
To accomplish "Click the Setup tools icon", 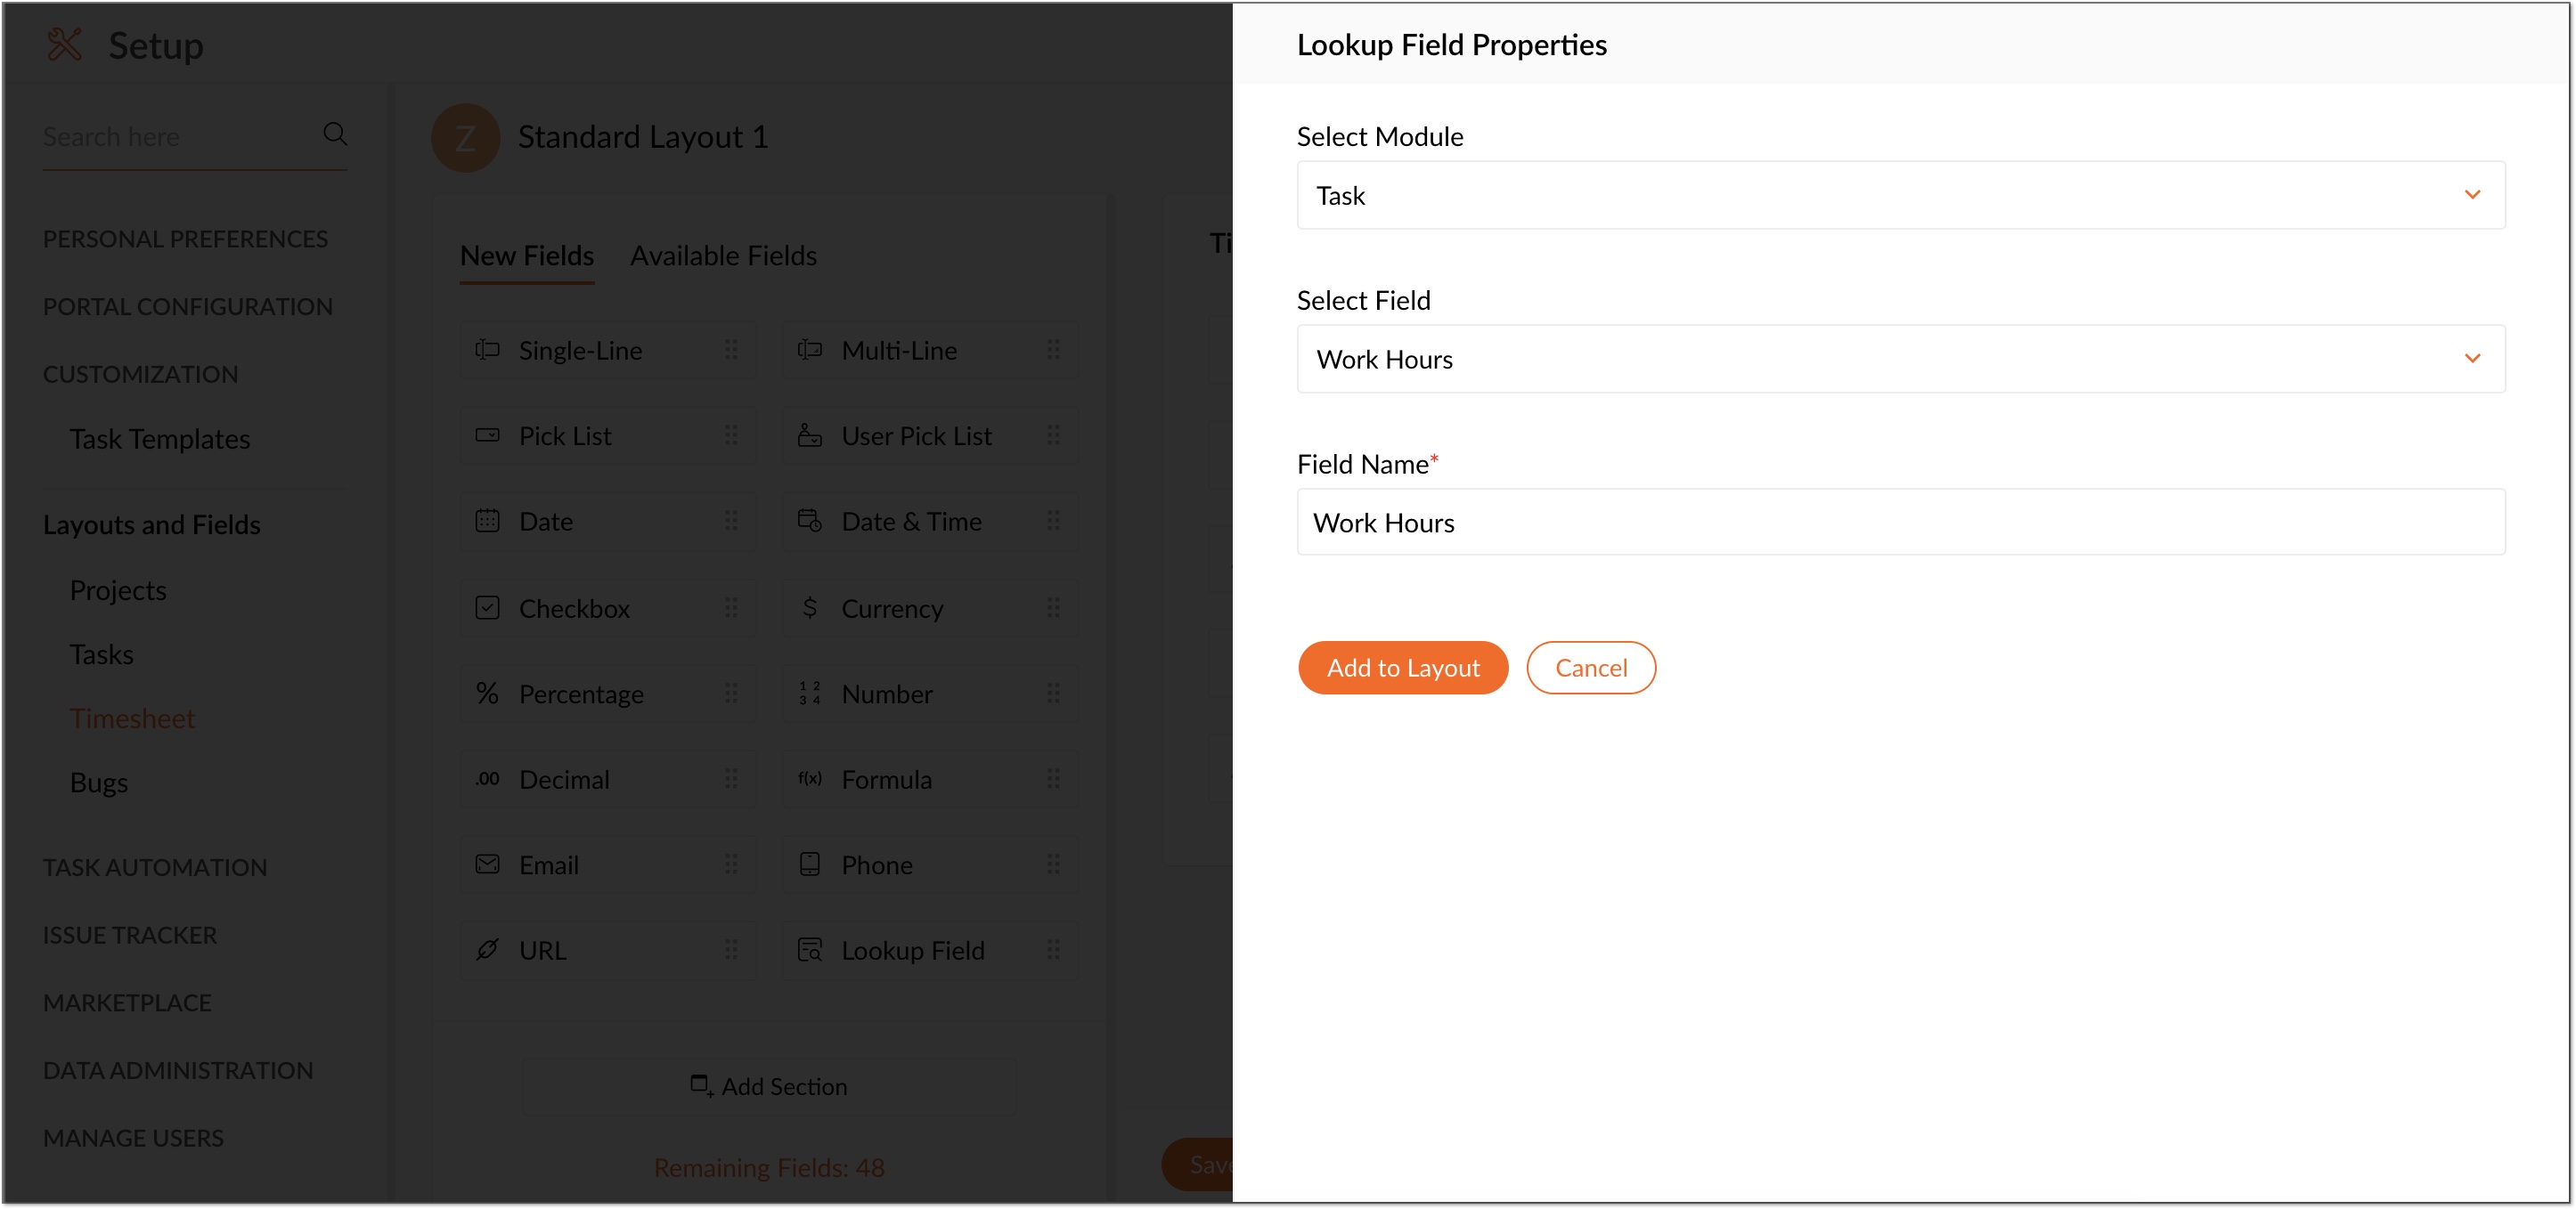I will (65, 45).
